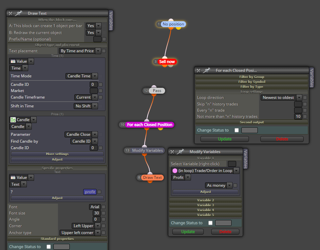Click Delete in For each Closed Position panel

282,139
